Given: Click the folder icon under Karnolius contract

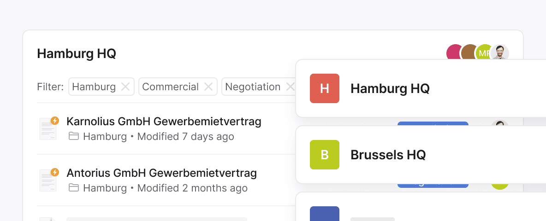Looking at the screenshot, I should (x=74, y=136).
